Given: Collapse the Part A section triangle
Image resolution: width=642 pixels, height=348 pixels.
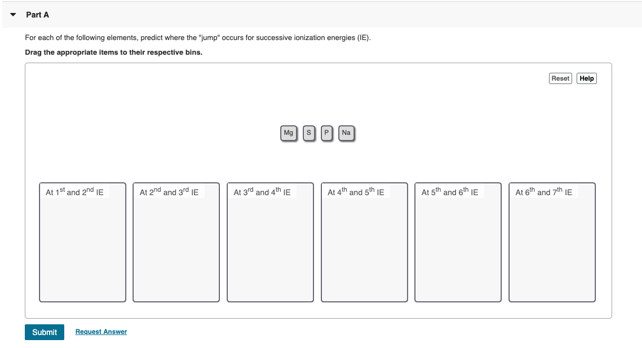Looking at the screenshot, I should point(12,15).
